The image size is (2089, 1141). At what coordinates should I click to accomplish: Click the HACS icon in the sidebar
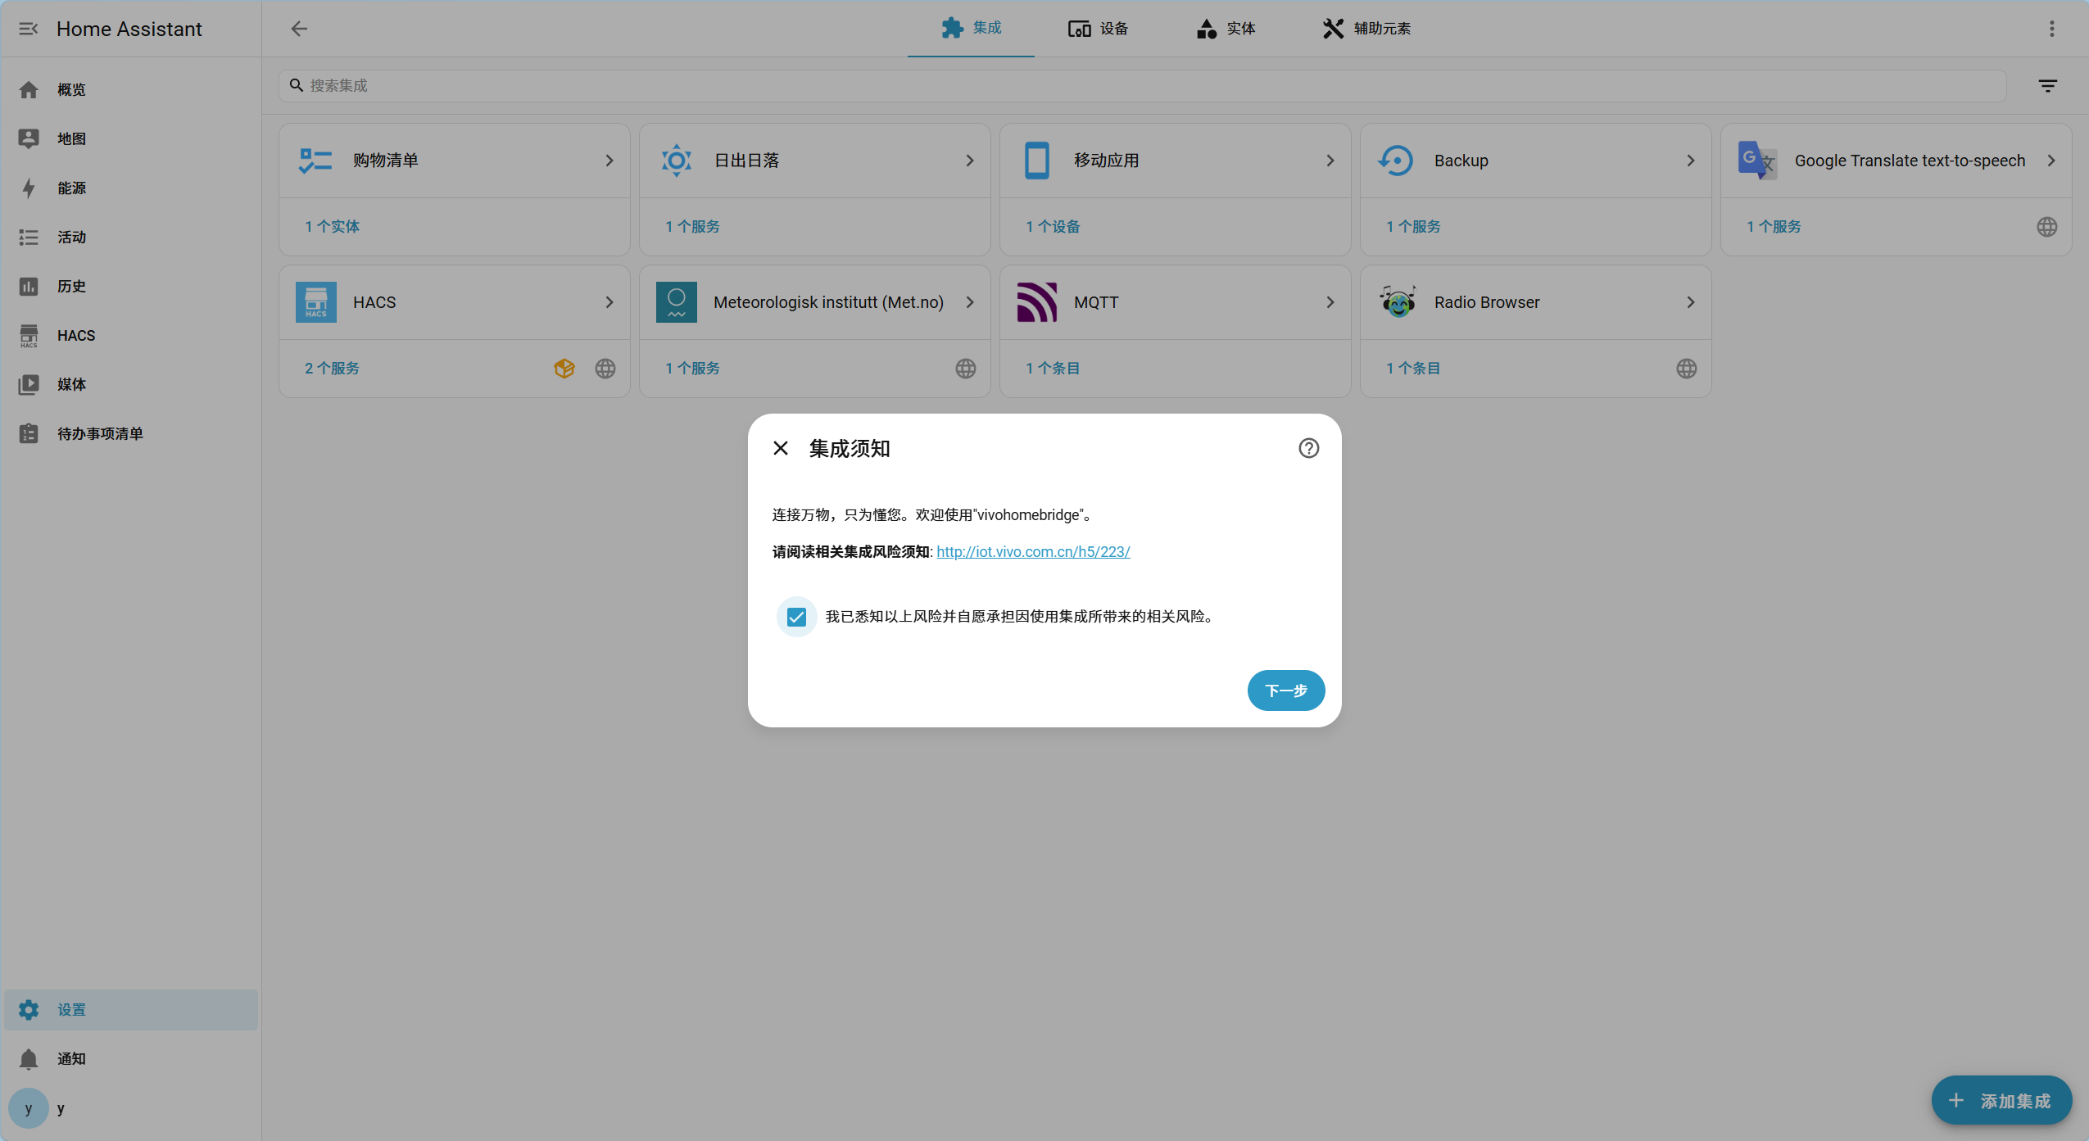[29, 335]
